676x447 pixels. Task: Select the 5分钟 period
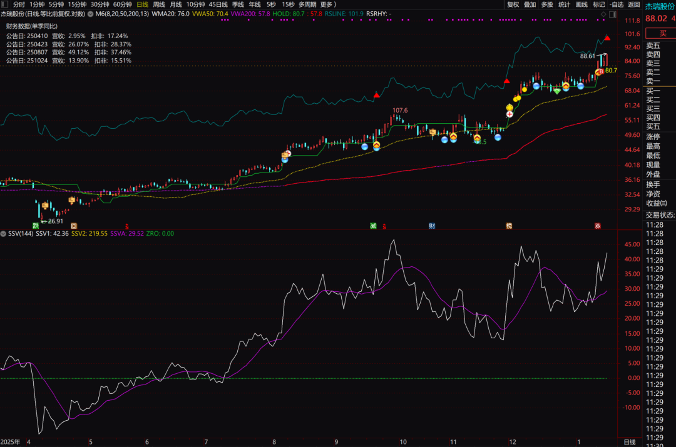56,4
